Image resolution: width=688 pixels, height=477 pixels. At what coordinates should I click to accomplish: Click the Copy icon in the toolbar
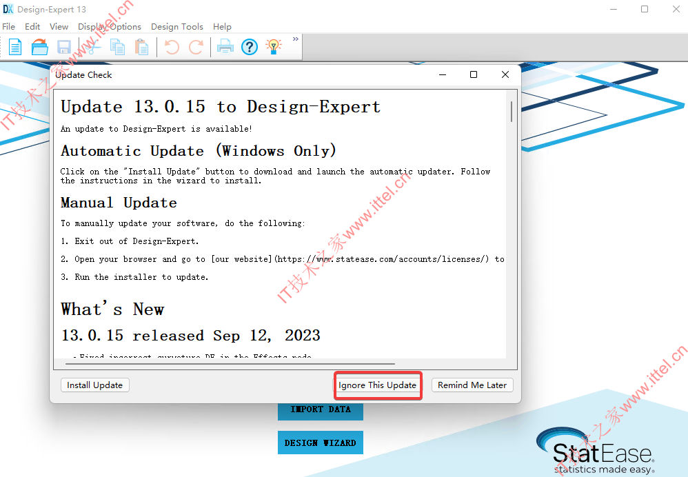[x=117, y=47]
